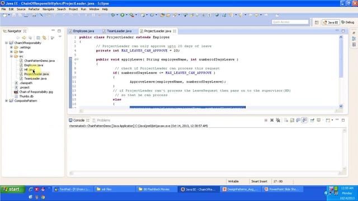The width and height of the screenshot is (358, 201).
Task: Open the Run menu
Action: pos(83,9)
